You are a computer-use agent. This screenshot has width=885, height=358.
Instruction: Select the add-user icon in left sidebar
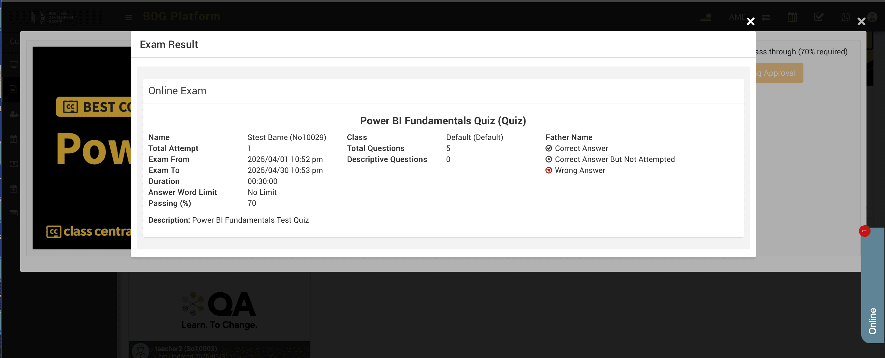click(14, 114)
